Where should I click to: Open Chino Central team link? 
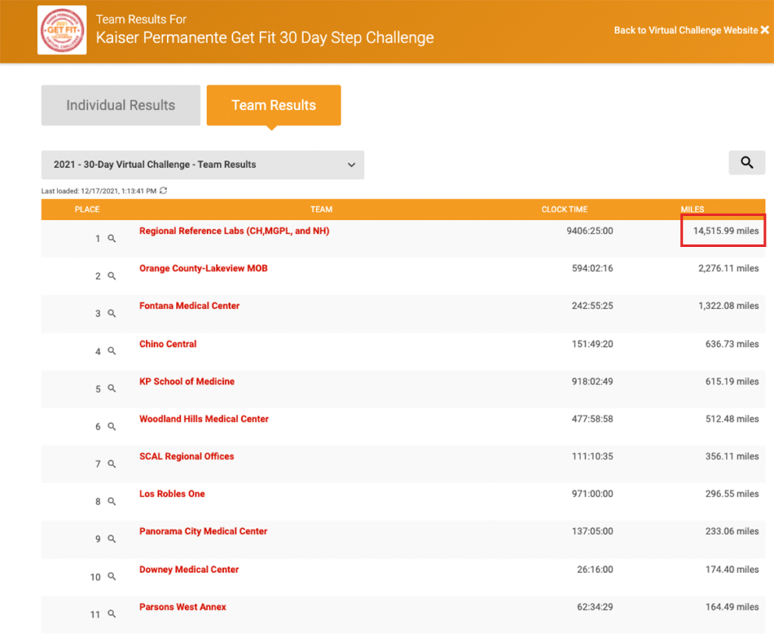[168, 344]
